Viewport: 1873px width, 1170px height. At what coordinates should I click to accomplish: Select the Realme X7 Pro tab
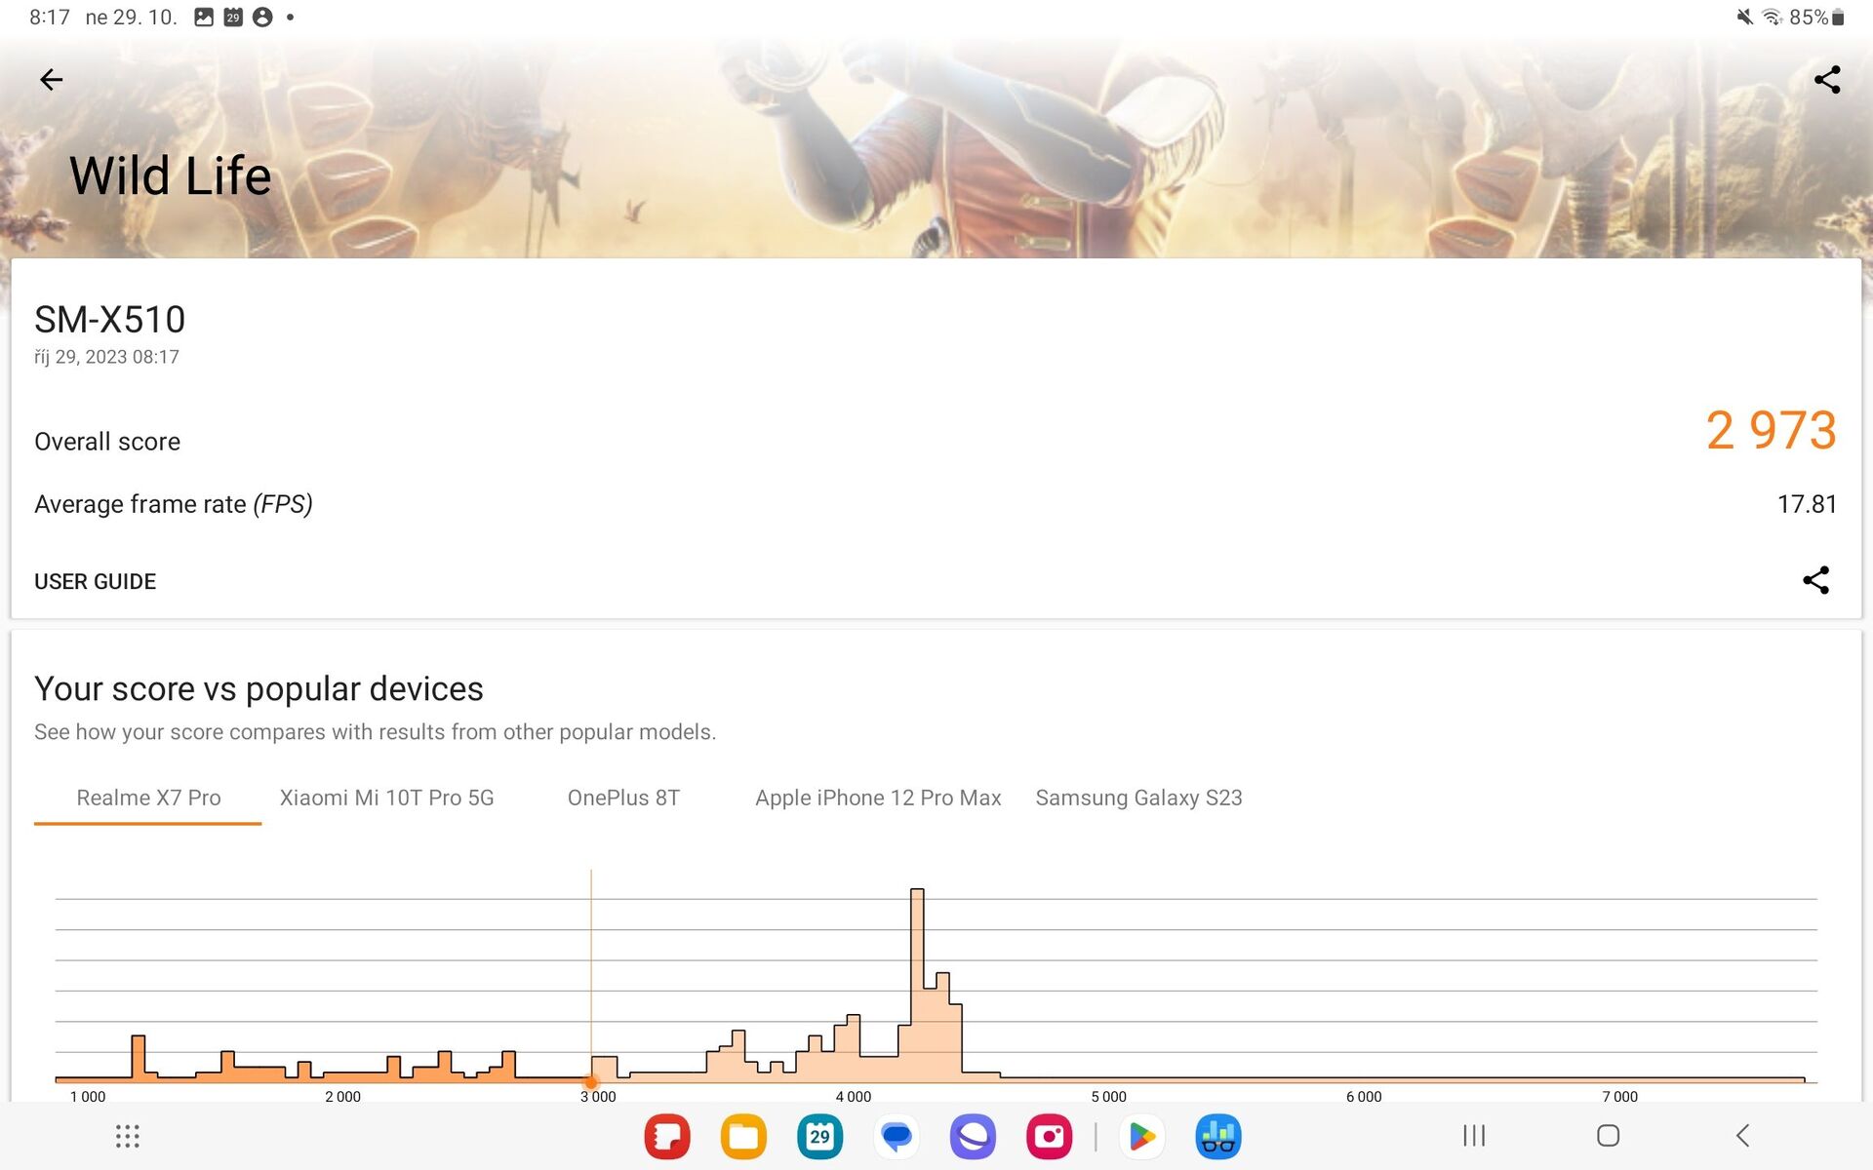pos(148,798)
